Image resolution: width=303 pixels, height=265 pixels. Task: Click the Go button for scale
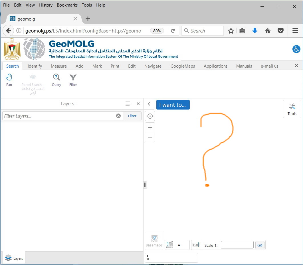tap(260, 245)
